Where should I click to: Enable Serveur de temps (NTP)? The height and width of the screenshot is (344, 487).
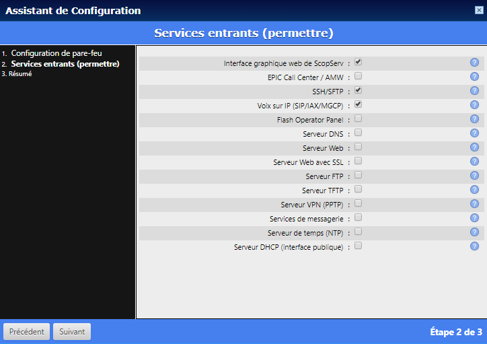tap(358, 232)
